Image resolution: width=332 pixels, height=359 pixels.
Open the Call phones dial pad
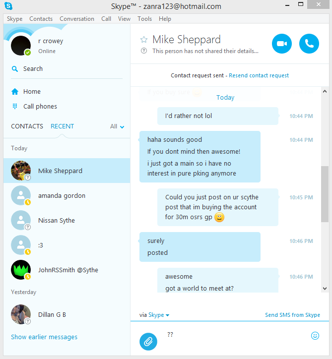(x=34, y=106)
